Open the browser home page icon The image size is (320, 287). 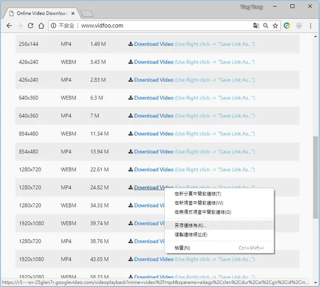click(41, 26)
